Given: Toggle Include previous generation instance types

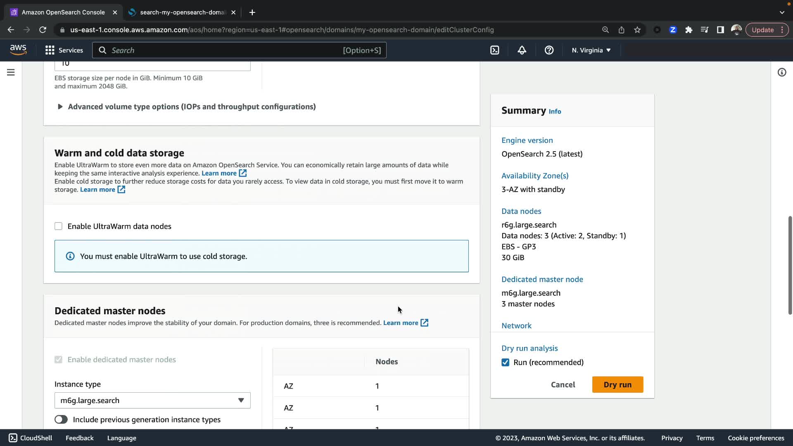Looking at the screenshot, I should [x=61, y=420].
